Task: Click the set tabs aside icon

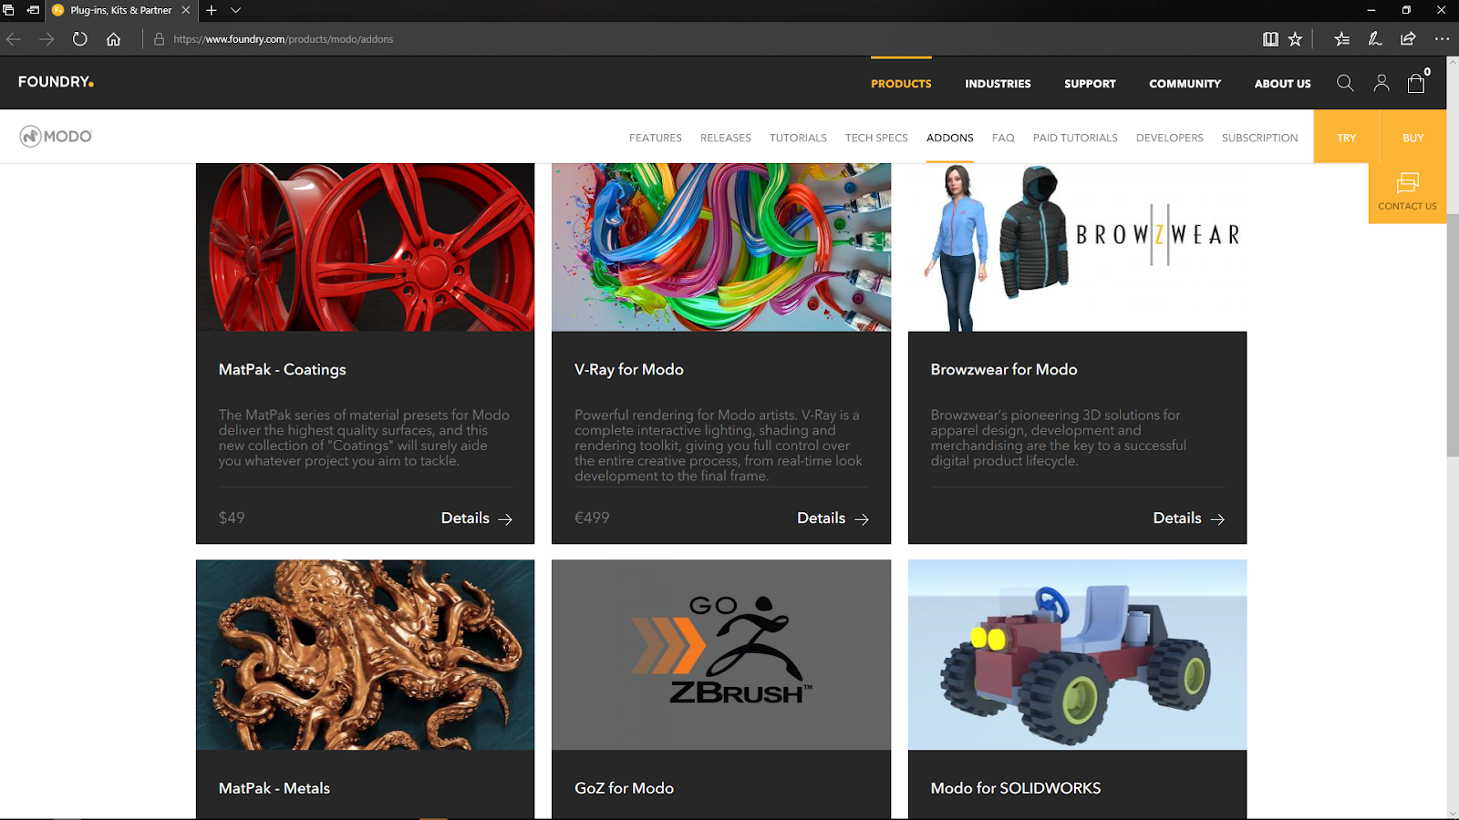Action: pyautogui.click(x=33, y=10)
